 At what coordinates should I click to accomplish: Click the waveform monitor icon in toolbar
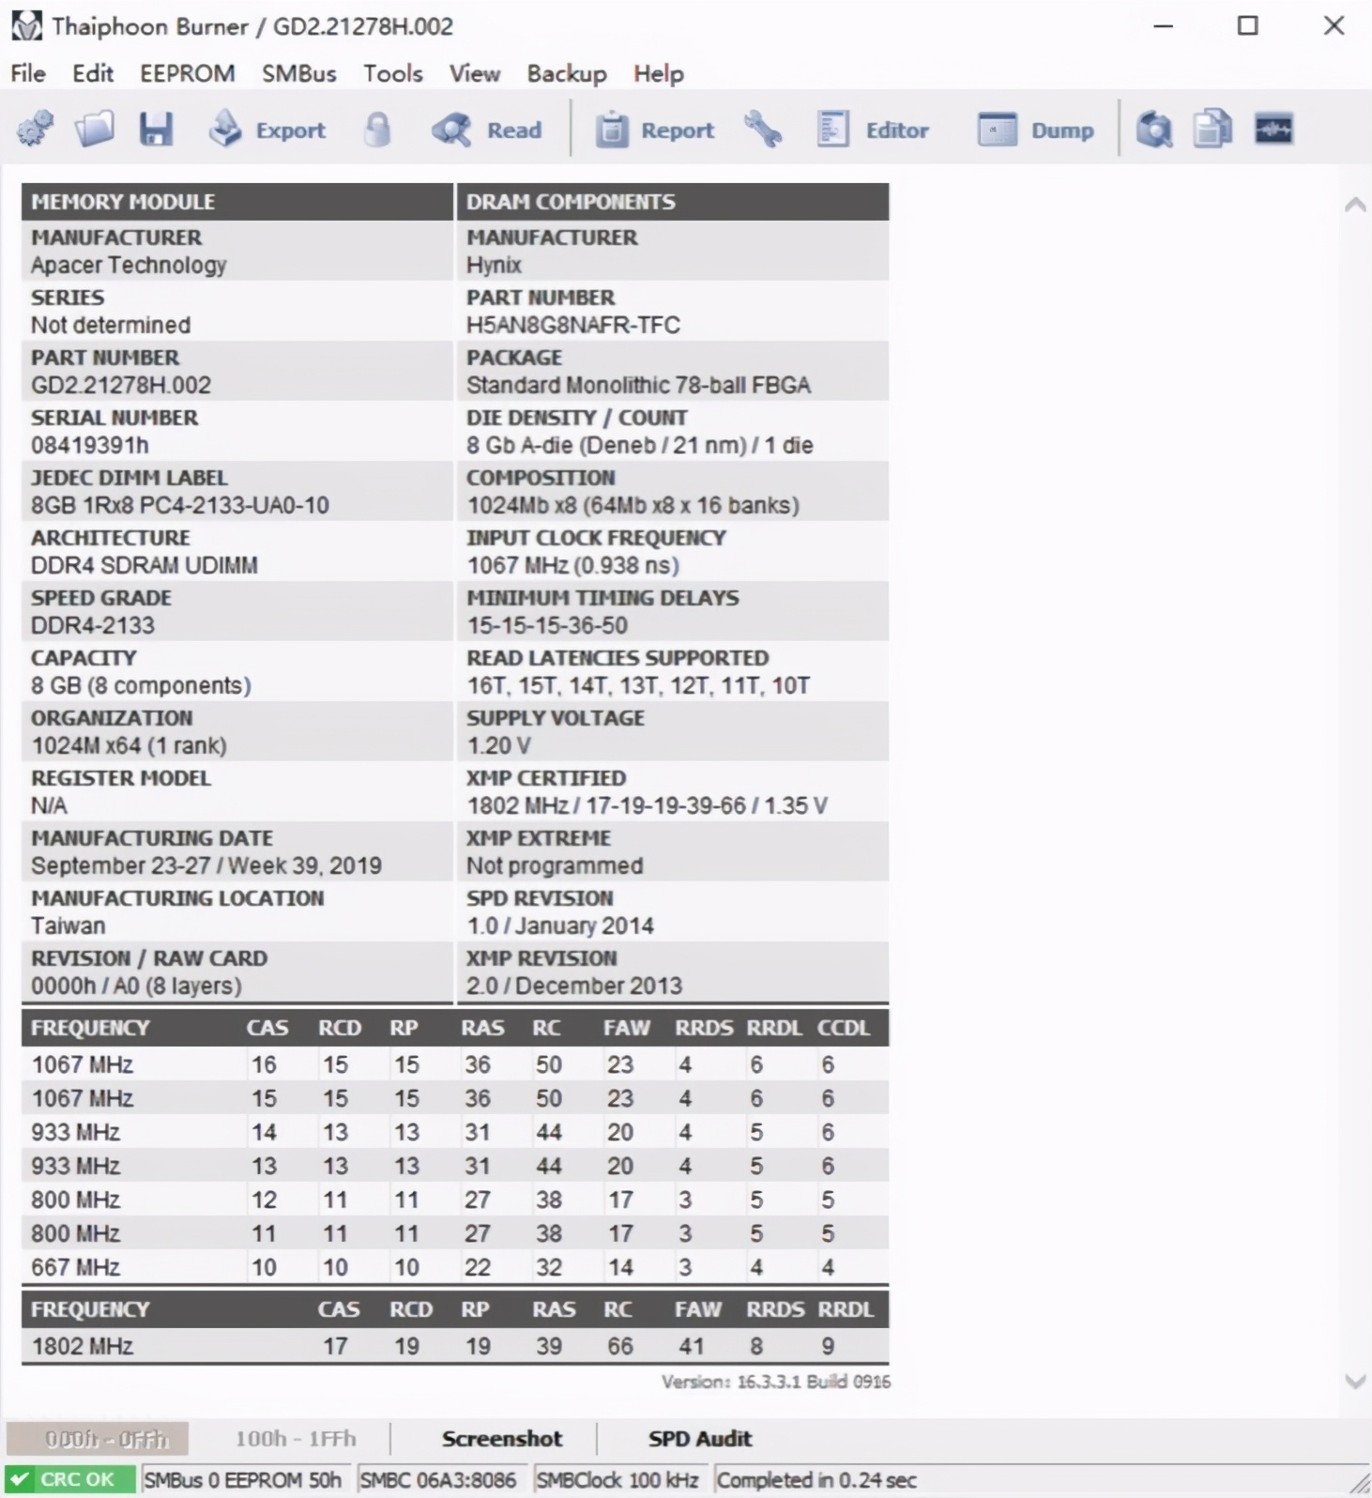pyautogui.click(x=1273, y=129)
